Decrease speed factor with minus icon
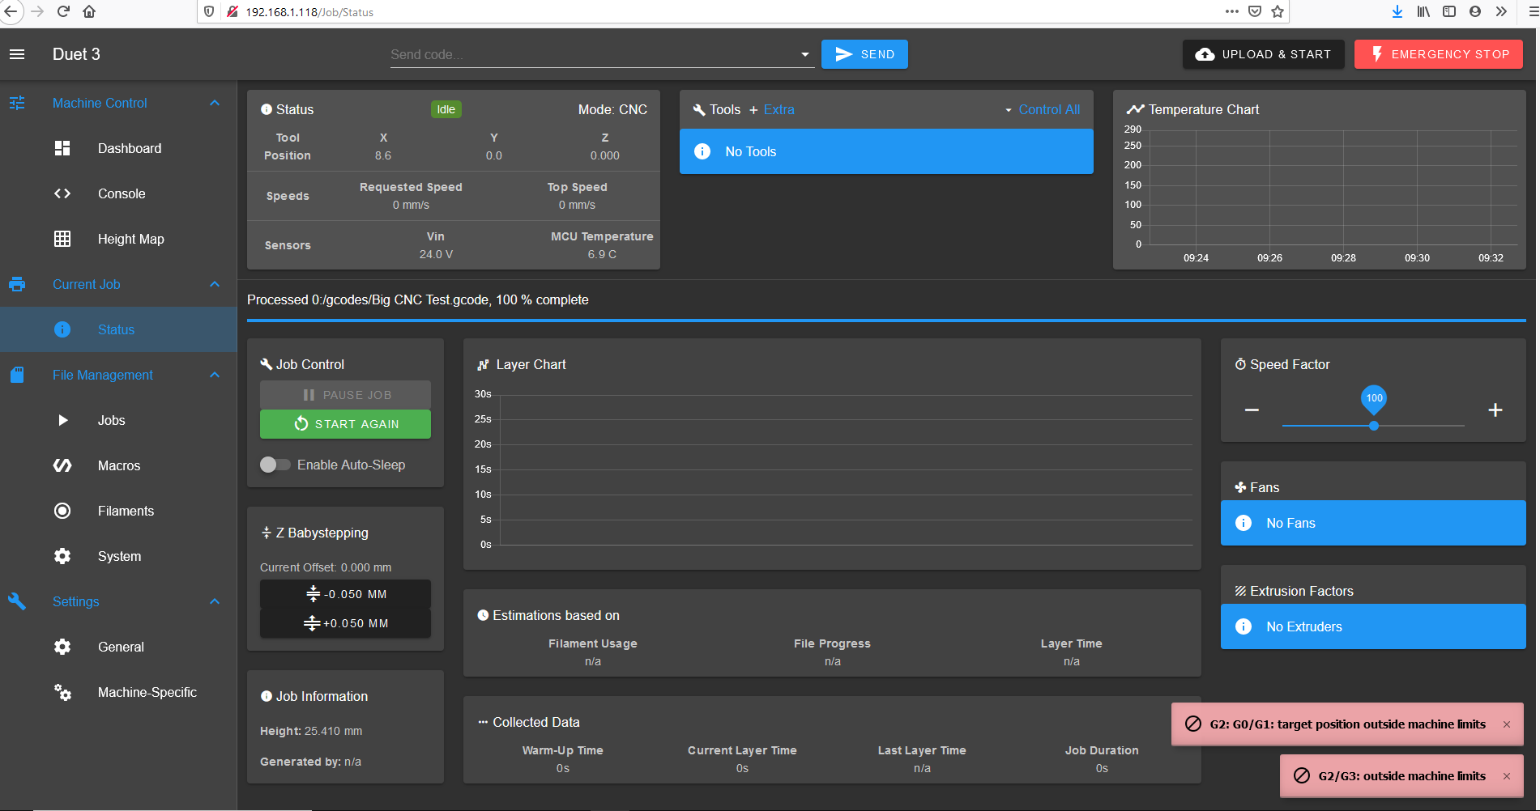 [1252, 410]
